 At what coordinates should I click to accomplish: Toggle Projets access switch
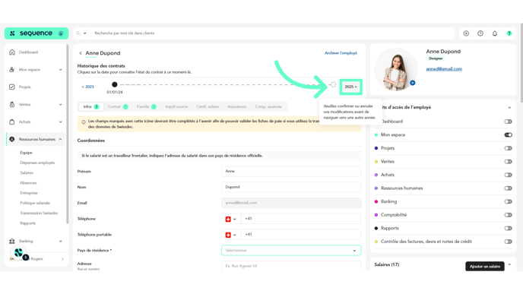click(508, 148)
